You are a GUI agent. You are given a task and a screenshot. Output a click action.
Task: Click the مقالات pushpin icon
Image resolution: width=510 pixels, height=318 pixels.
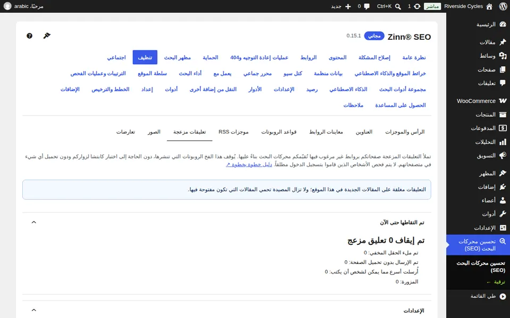503,42
